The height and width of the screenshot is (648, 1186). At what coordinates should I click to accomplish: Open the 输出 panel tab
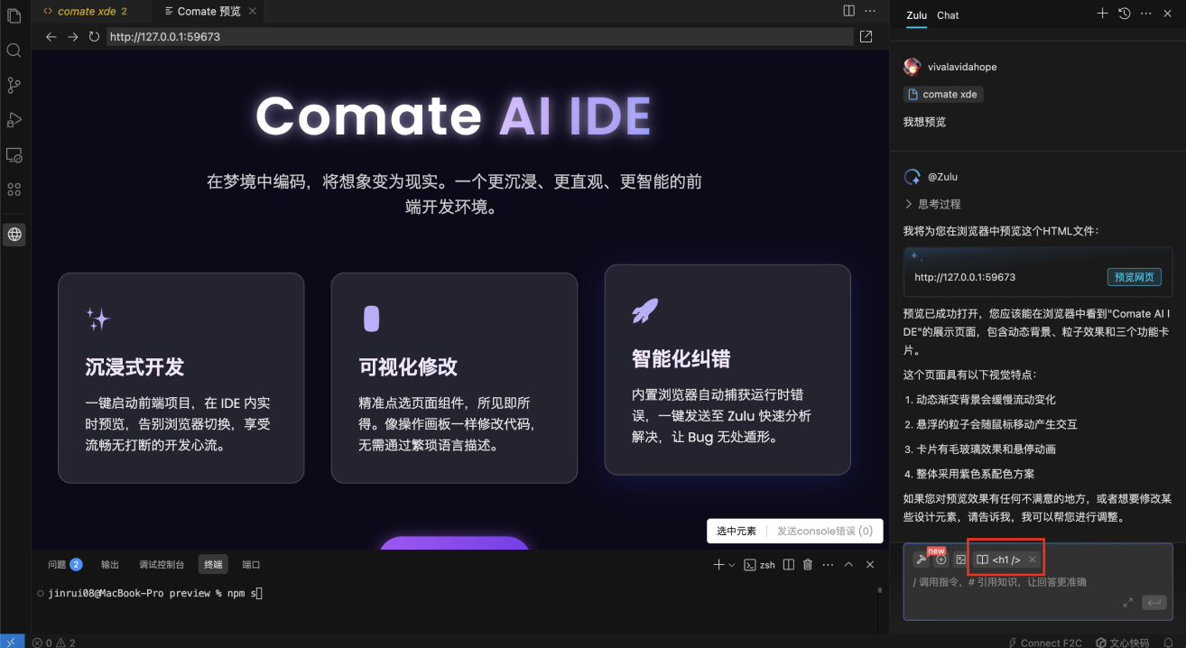[110, 564]
